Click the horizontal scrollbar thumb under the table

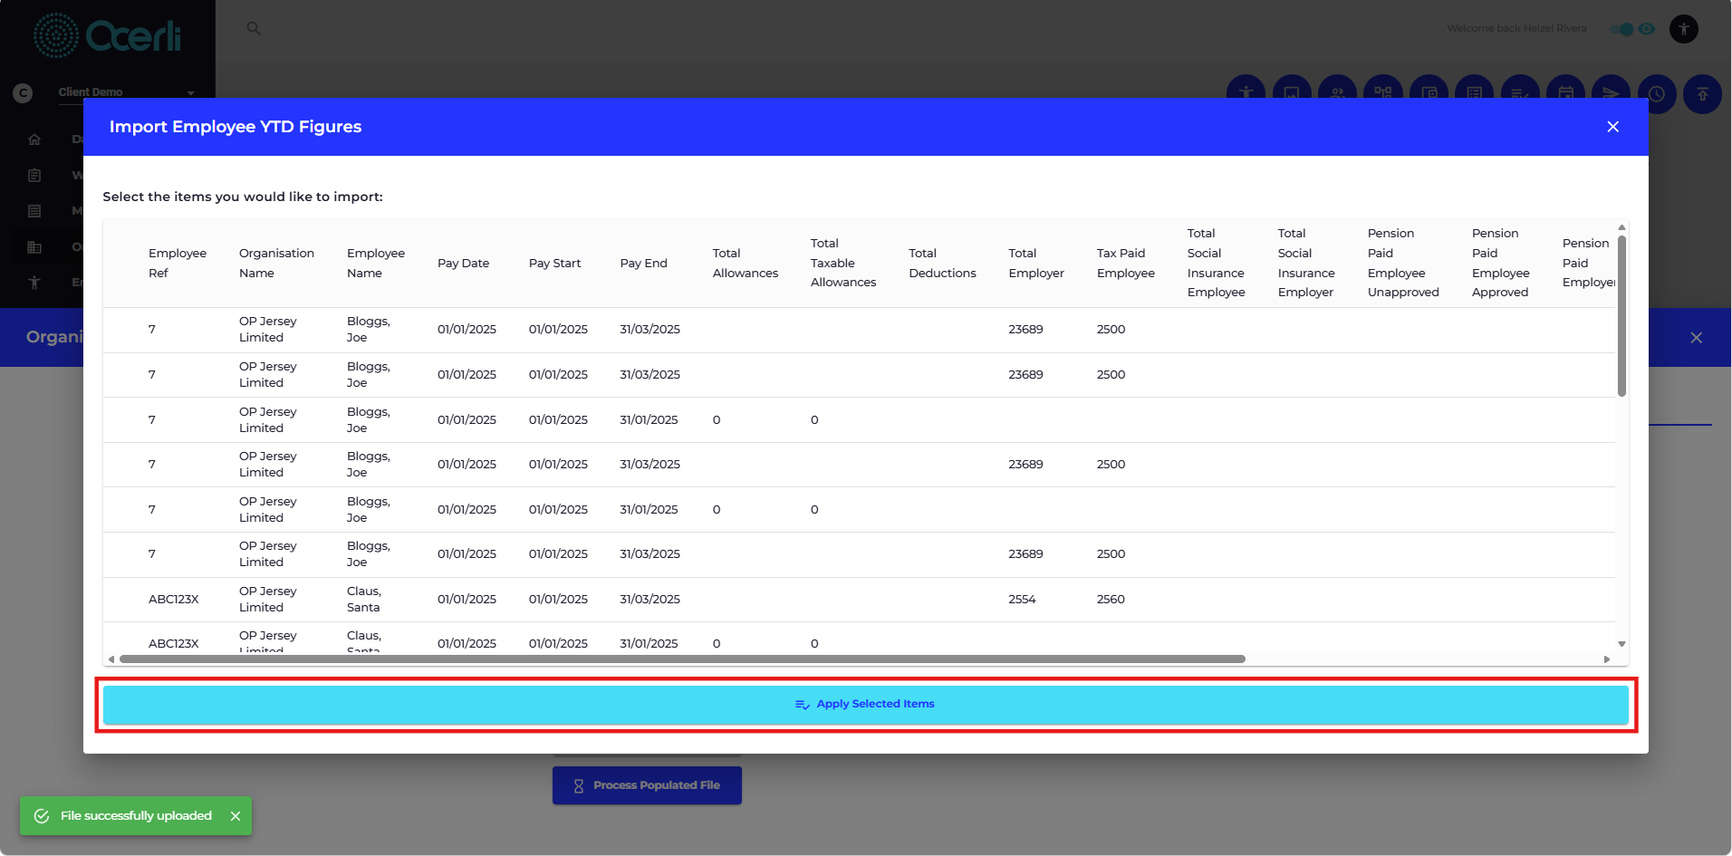682,659
